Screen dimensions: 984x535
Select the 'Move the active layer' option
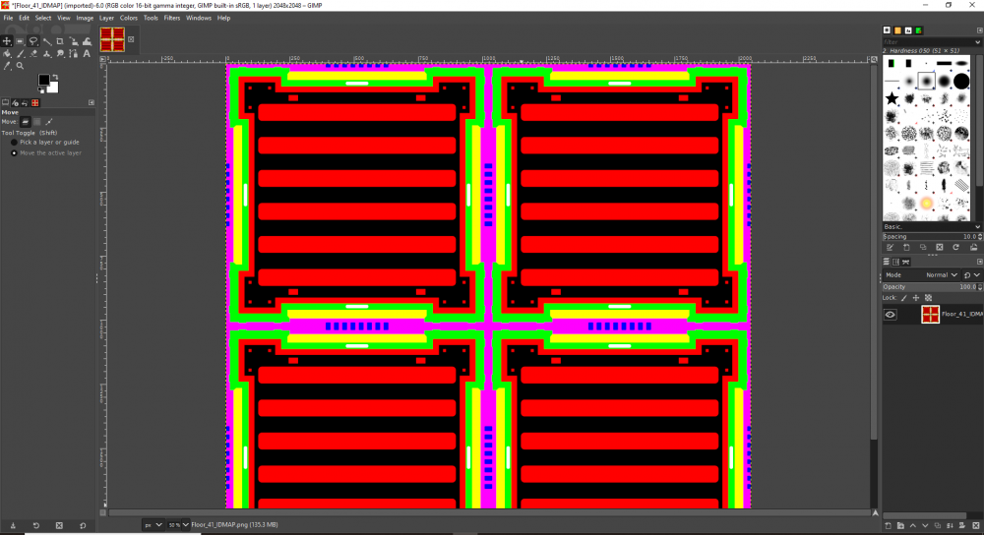[x=14, y=153]
